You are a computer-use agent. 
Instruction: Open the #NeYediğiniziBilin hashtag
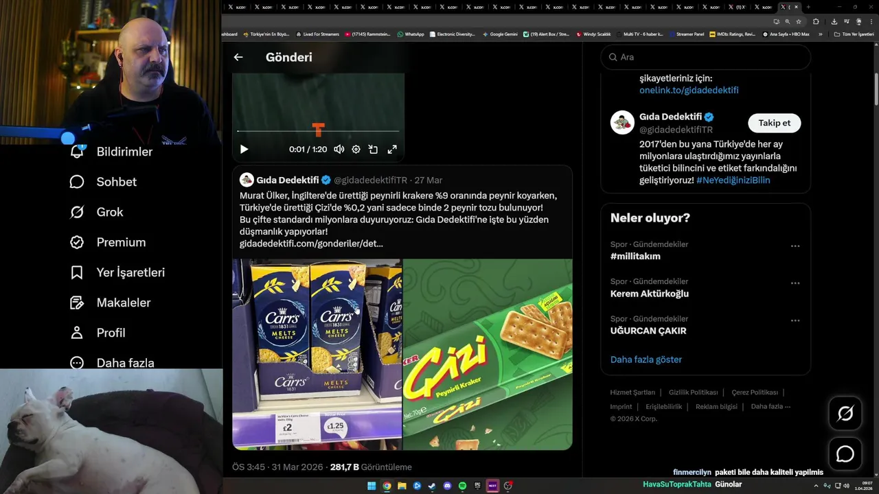click(733, 180)
